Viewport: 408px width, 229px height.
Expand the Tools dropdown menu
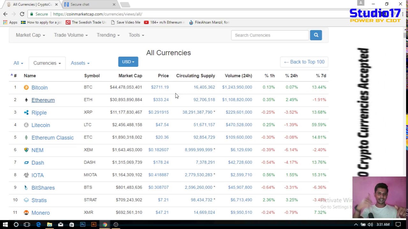[x=136, y=35]
